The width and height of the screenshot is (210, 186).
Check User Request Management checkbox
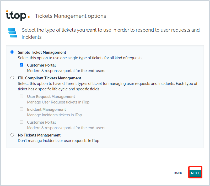pyautogui.click(x=21, y=96)
